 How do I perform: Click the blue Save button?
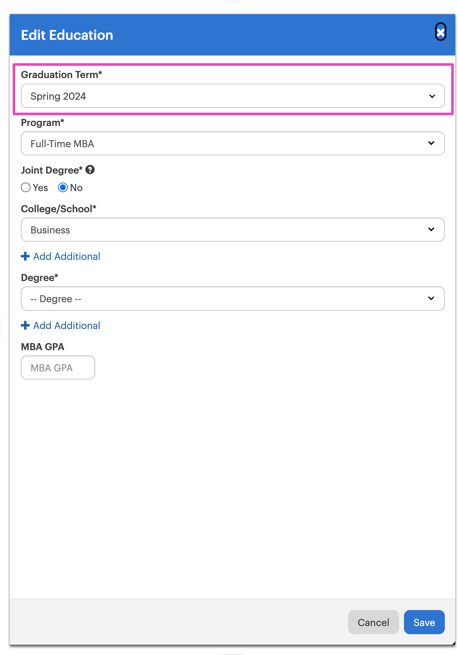pos(424,622)
